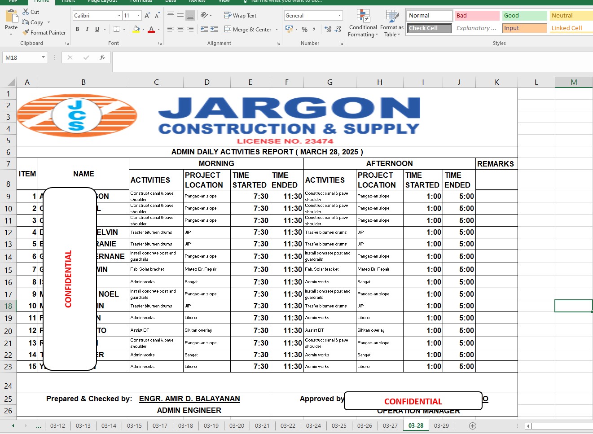Open the Font dialog launcher

[160, 44]
